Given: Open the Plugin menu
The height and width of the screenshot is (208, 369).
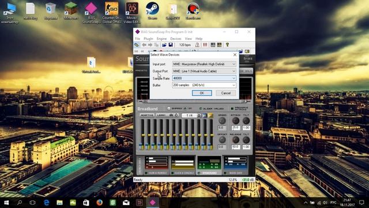Looking at the screenshot, I should click(x=148, y=39).
